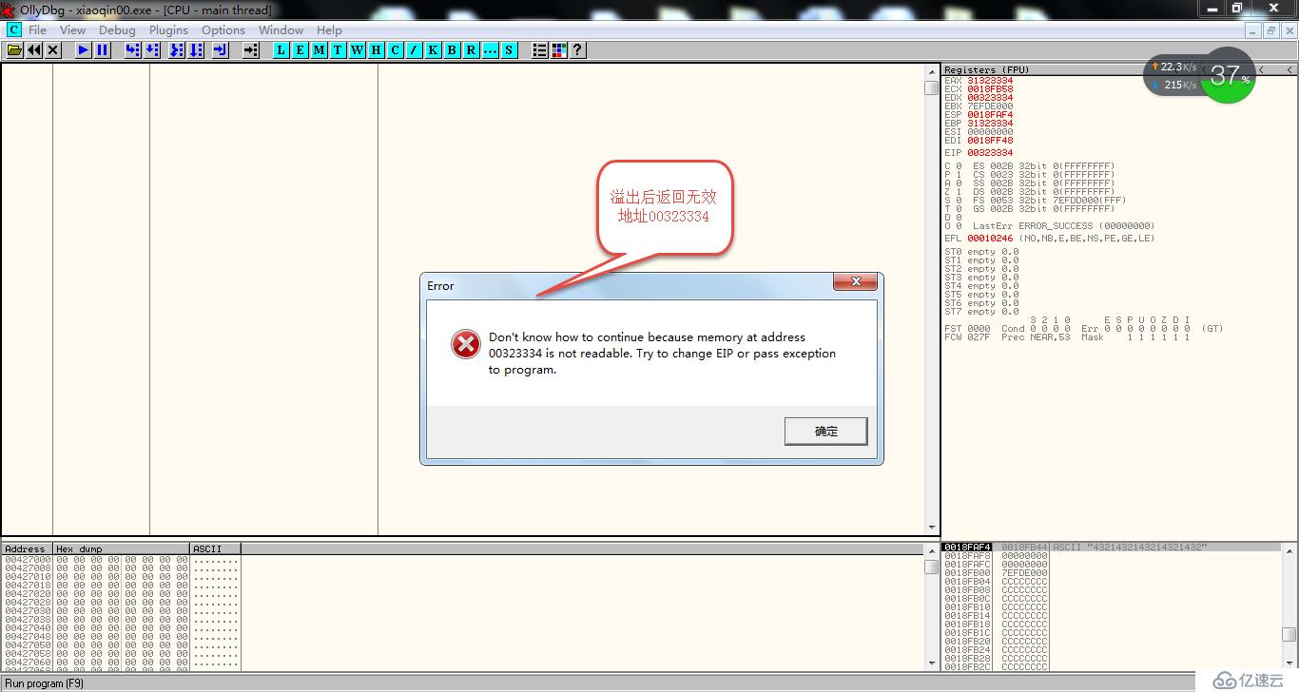Select dump row at address 00427000
1299x692 pixels.
click(122, 560)
